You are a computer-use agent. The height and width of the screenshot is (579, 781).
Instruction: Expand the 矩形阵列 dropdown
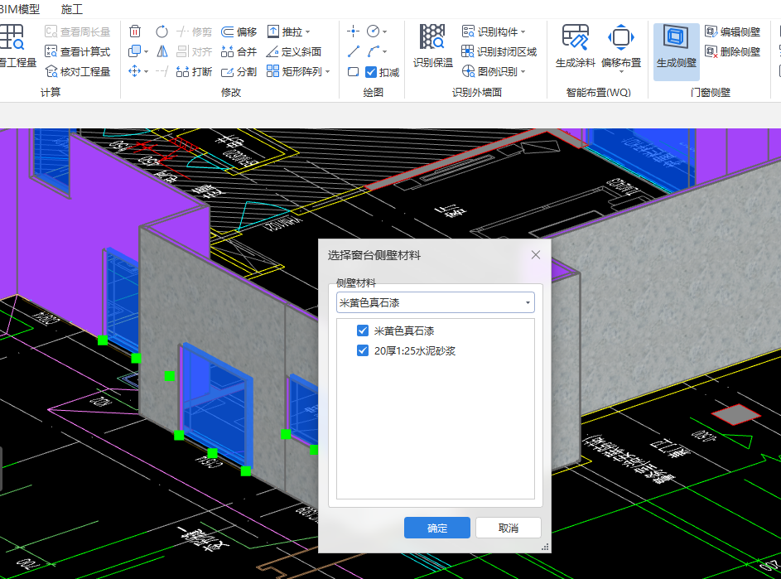[327, 72]
